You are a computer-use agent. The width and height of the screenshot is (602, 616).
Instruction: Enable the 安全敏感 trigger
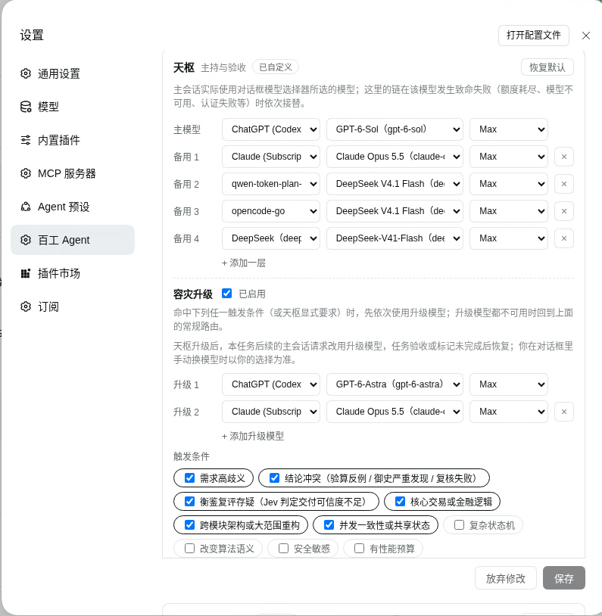(x=283, y=549)
